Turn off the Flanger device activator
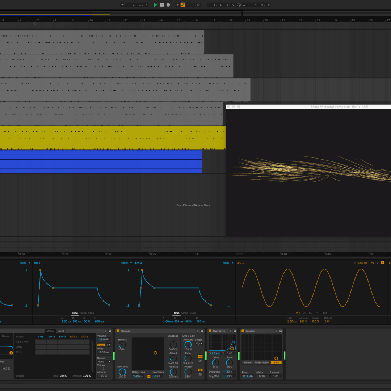This screenshot has height=391, width=391. 118,331
